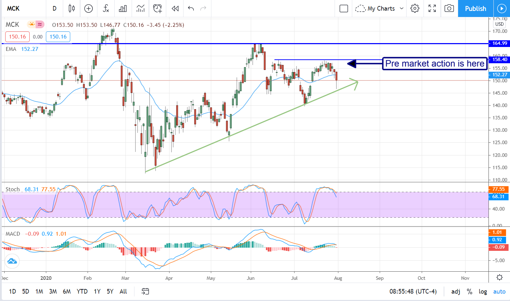Enter fullscreen mode
510x301 pixels.
432,8
